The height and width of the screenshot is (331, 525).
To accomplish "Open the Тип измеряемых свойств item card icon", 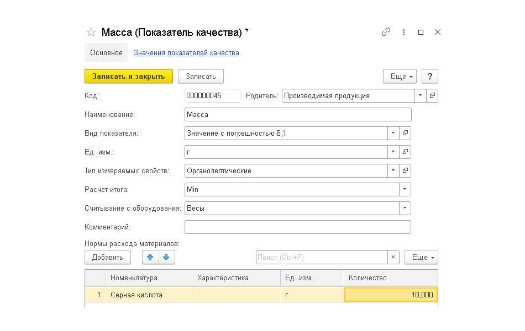I will pos(405,170).
